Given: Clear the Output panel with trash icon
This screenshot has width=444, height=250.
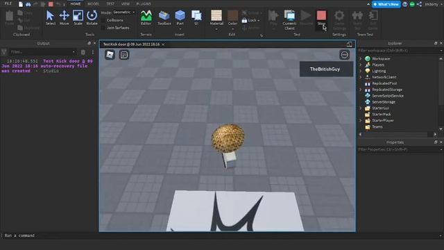Looking at the screenshot, I should [83, 52].
